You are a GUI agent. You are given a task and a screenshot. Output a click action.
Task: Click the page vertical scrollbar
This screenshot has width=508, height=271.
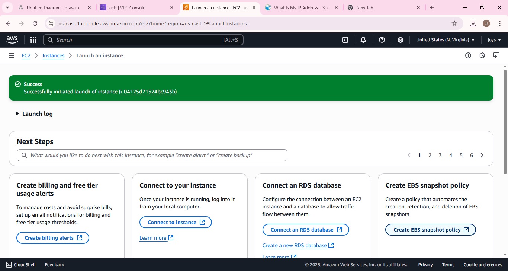coord(505,121)
